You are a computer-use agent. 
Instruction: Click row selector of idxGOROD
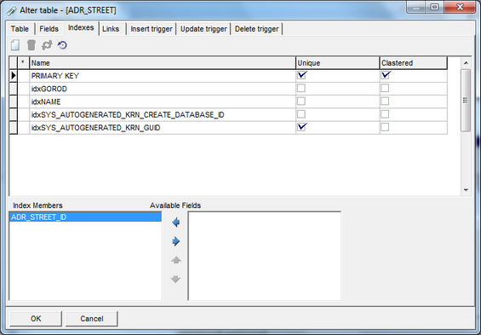(14, 89)
